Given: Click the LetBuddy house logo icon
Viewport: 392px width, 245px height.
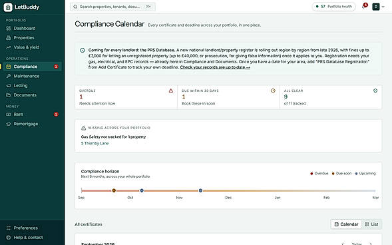Looking at the screenshot, I should click(x=8, y=7).
